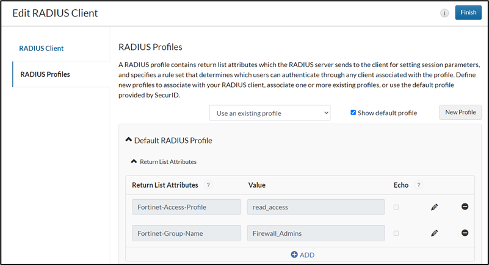Screen dimensions: 489x265
Task: Click the Firewall_Admins value field
Action: coord(316,233)
